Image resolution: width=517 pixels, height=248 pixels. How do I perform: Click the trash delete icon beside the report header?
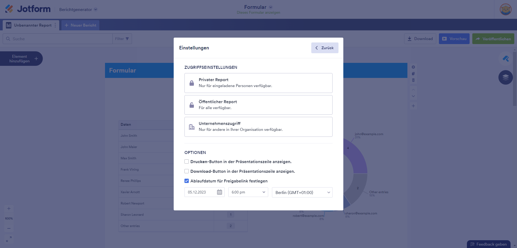coord(413,80)
